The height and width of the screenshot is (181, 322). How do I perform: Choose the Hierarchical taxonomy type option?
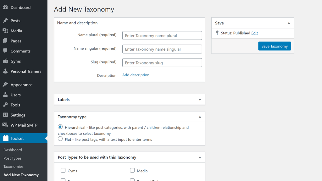60,127
